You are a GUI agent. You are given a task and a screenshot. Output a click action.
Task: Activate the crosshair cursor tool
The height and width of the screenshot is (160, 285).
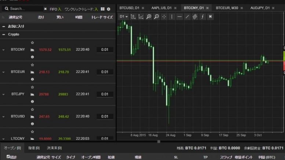(164, 17)
